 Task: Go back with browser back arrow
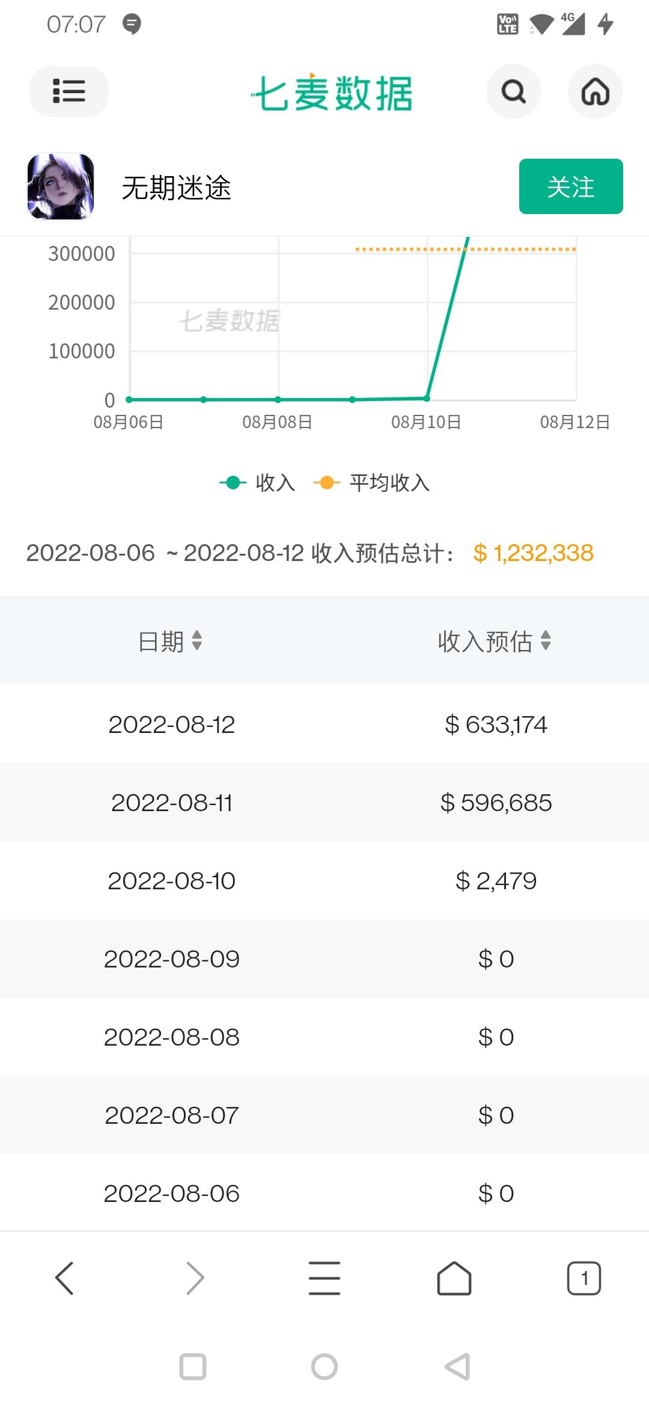click(x=64, y=1278)
